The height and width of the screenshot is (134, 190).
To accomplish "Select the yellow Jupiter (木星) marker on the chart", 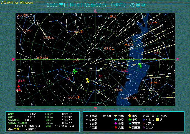I will 87,78.
